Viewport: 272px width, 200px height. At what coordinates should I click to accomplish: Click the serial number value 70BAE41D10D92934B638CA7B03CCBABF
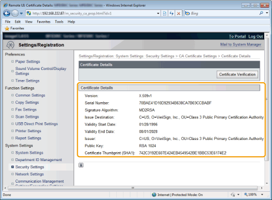(175, 103)
